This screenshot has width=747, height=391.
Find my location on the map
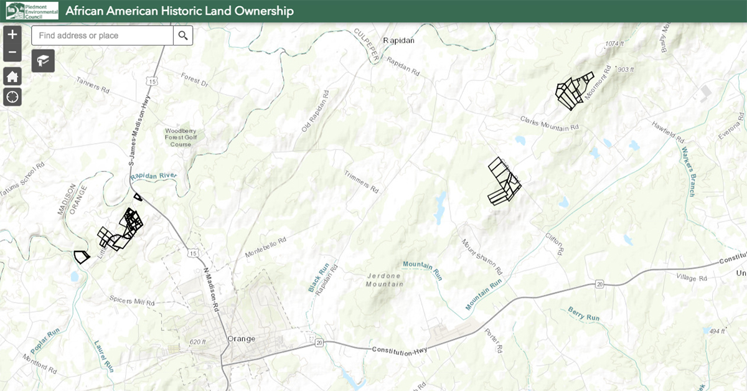point(12,97)
